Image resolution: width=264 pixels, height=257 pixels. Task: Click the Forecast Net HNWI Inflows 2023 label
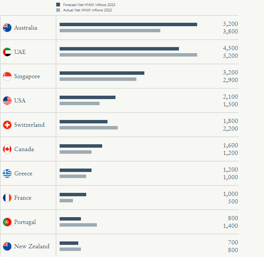click(x=89, y=5)
